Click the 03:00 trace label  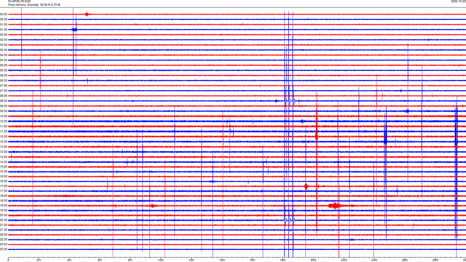[4, 45]
